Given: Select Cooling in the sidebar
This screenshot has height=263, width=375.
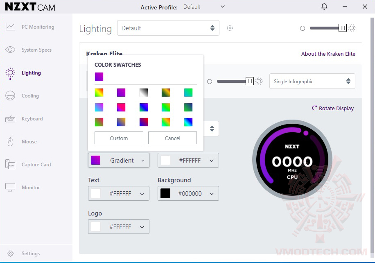Looking at the screenshot, I should (x=30, y=96).
